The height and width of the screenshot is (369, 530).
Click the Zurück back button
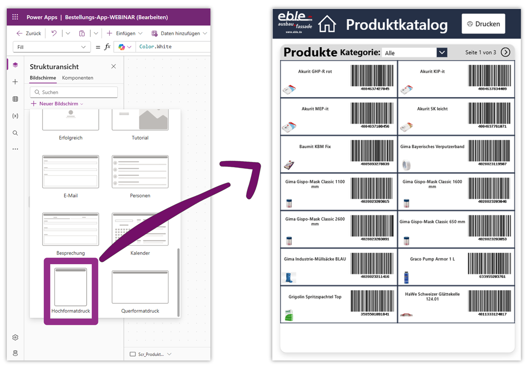pyautogui.click(x=28, y=33)
